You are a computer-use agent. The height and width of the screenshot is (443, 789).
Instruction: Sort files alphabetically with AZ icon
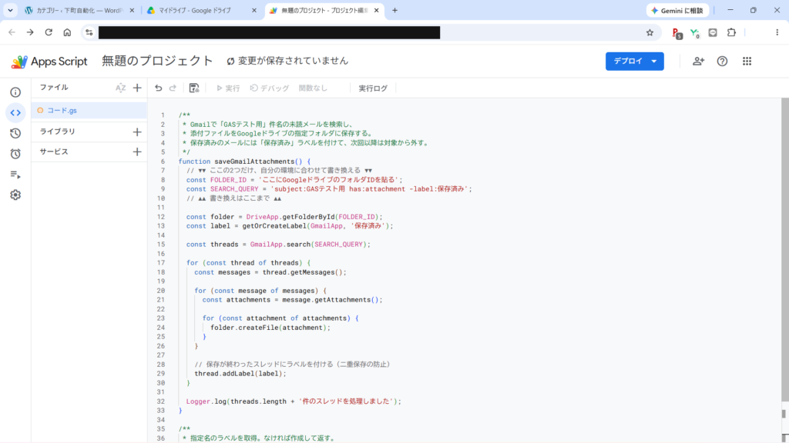click(x=120, y=88)
